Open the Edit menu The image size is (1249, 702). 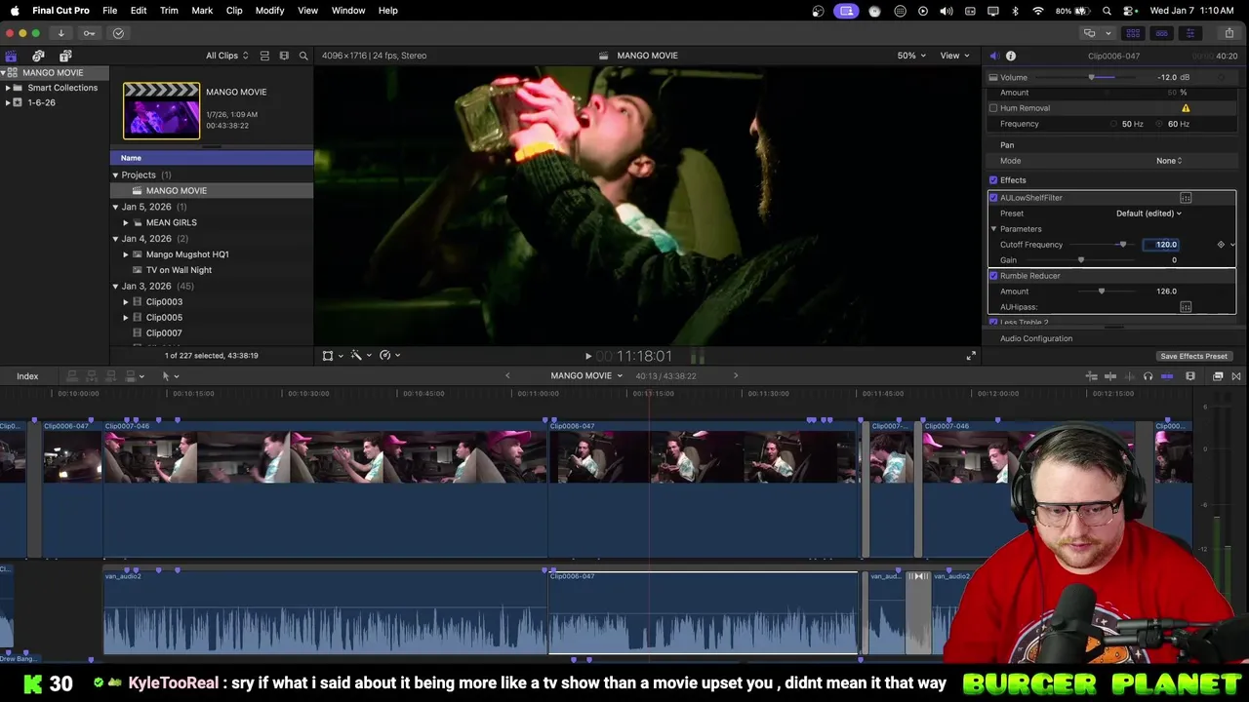[x=139, y=11]
